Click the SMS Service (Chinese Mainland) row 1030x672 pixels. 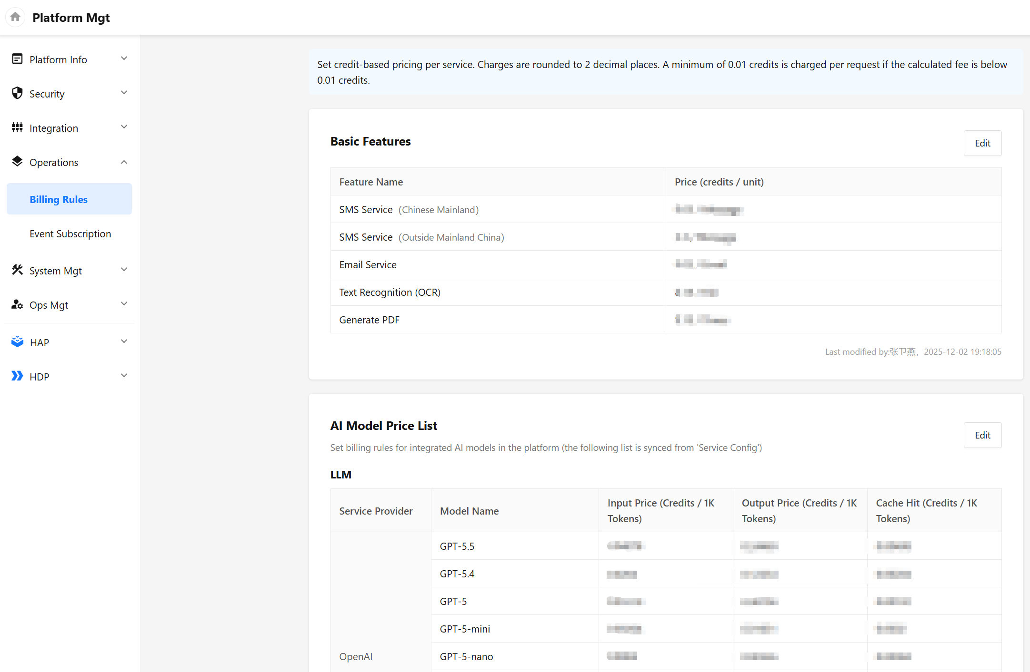click(666, 209)
